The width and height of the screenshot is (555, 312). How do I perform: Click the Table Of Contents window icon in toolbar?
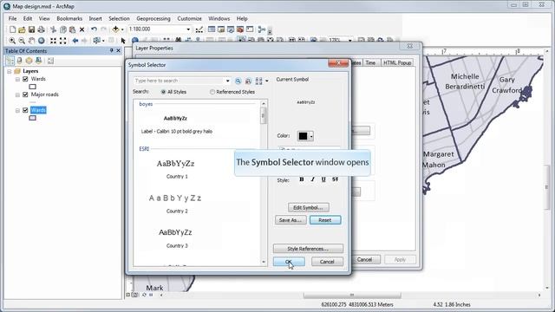pyautogui.click(x=212, y=29)
